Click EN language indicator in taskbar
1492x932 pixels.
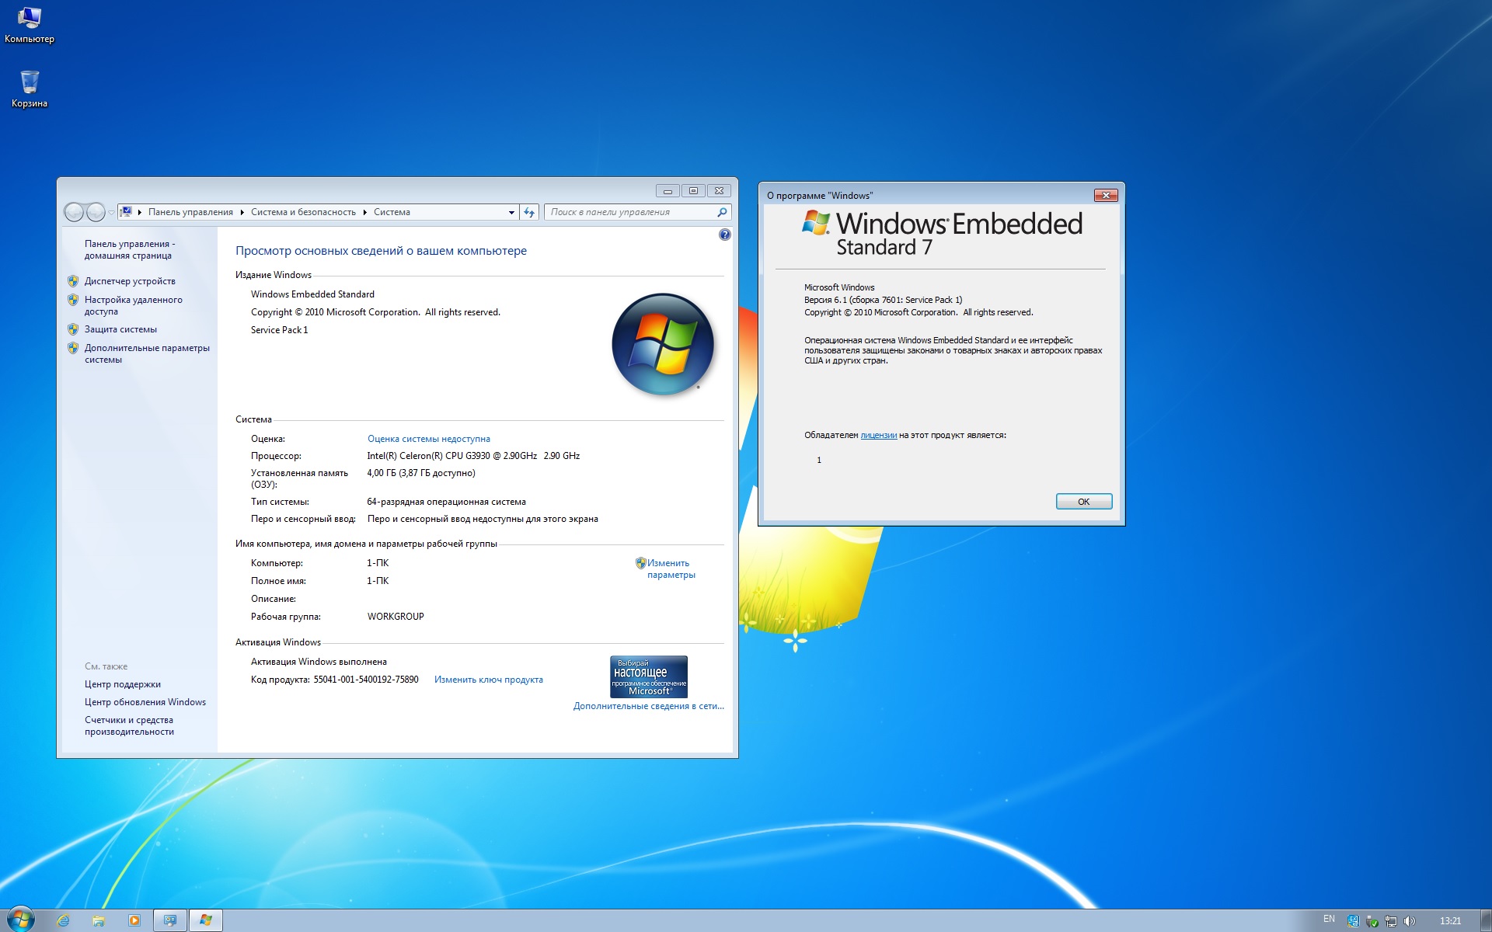[x=1329, y=920]
